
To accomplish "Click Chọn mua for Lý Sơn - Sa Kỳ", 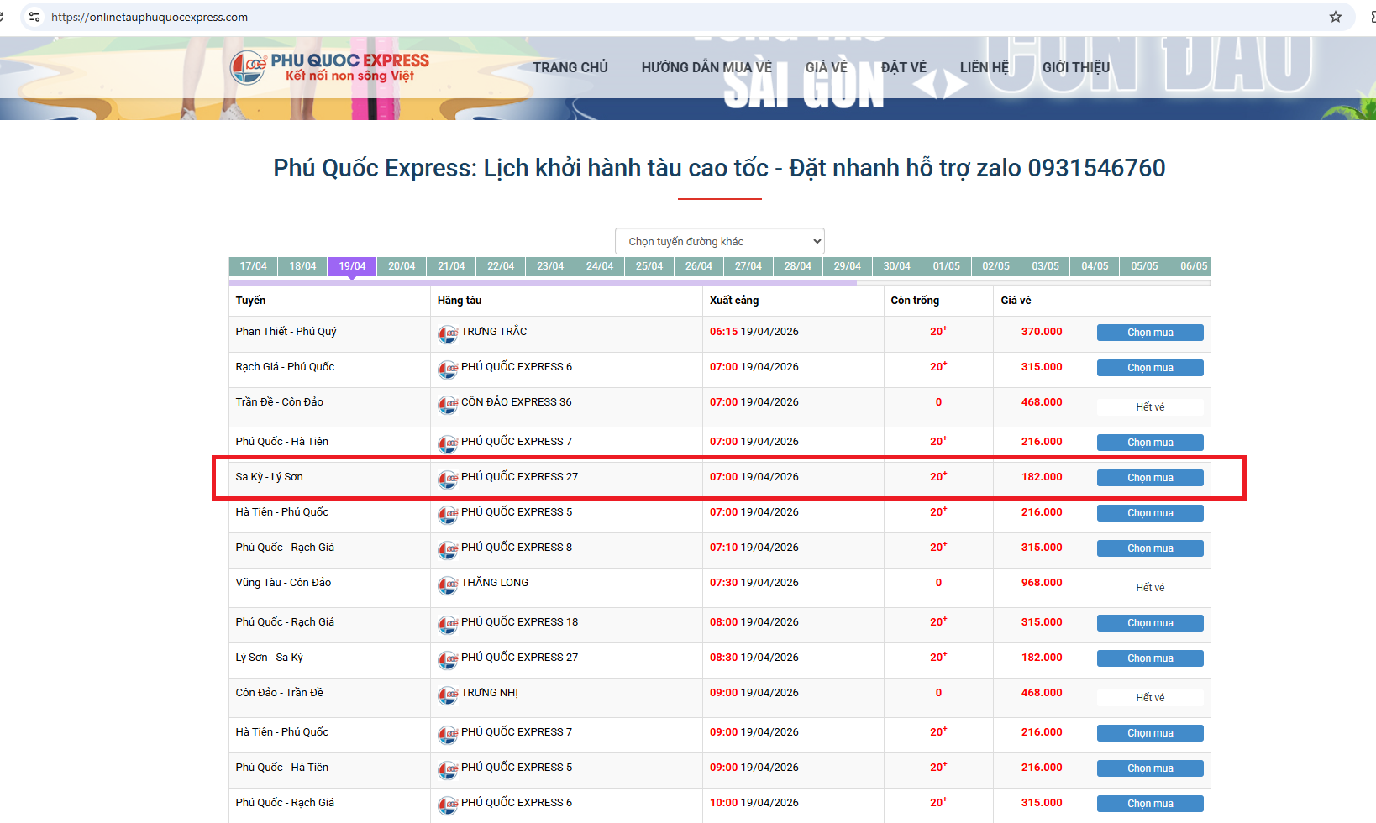I will tap(1149, 658).
